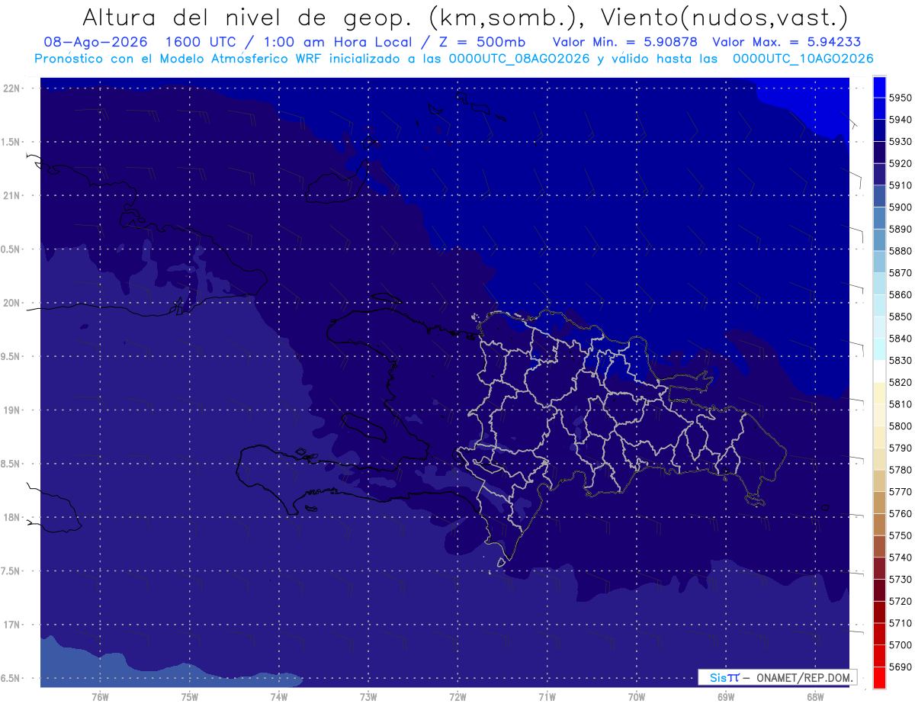Click the '17N' latitude label

[12, 625]
